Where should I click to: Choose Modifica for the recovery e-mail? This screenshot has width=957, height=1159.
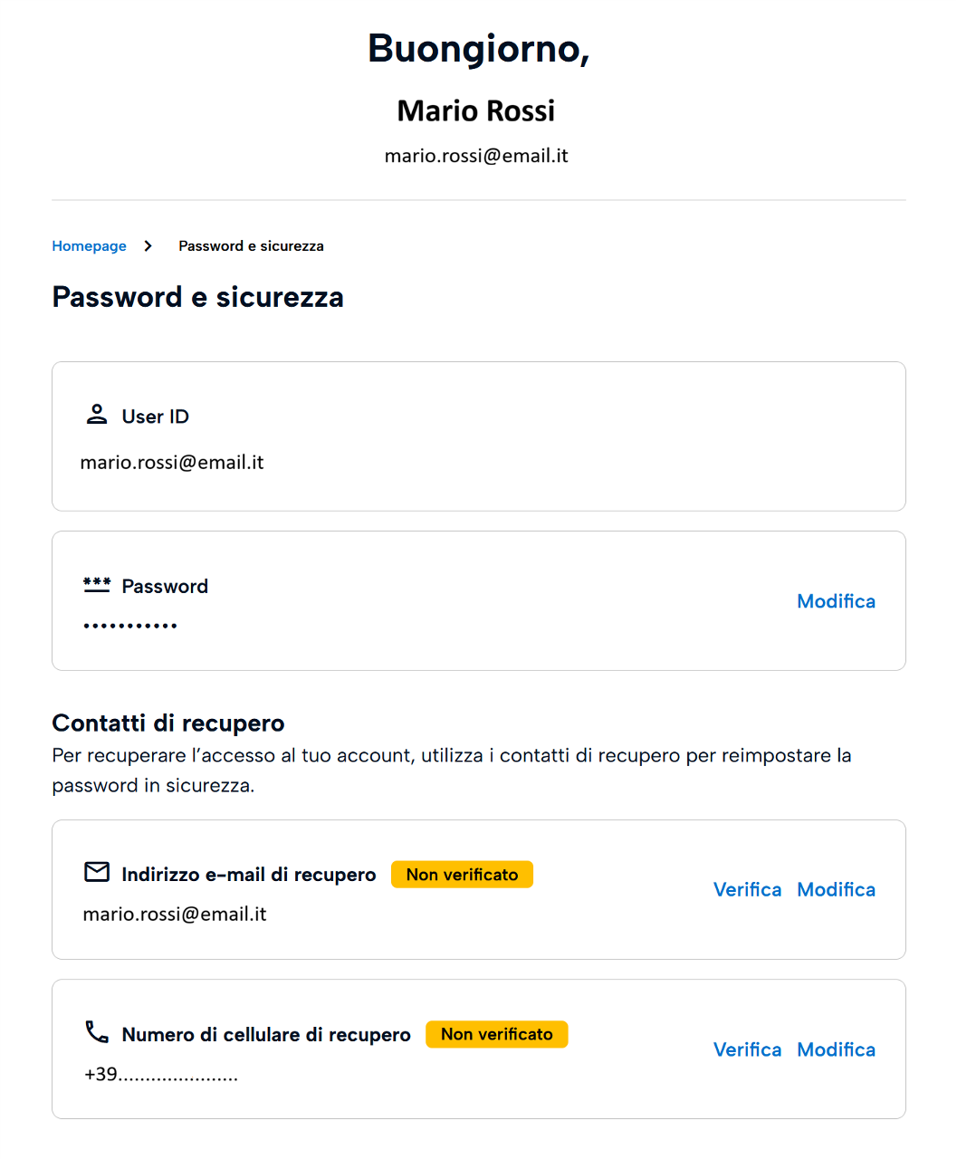836,890
